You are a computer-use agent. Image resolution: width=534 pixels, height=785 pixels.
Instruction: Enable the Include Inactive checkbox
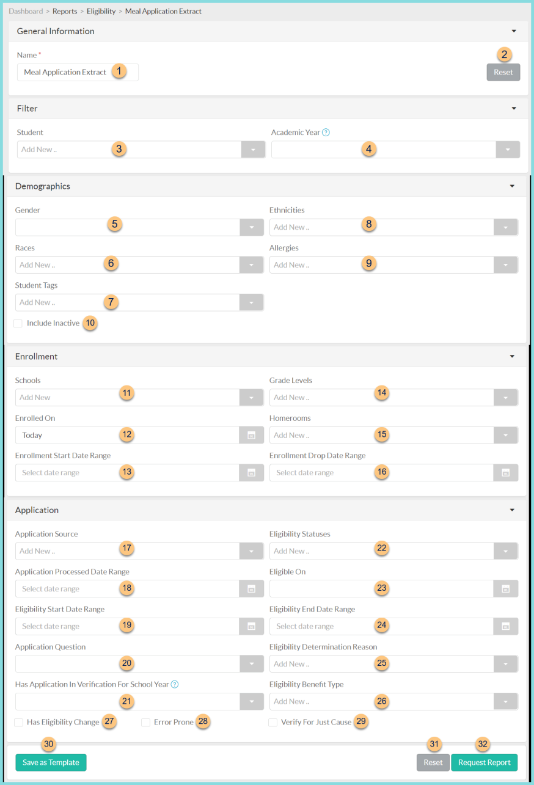click(x=18, y=323)
